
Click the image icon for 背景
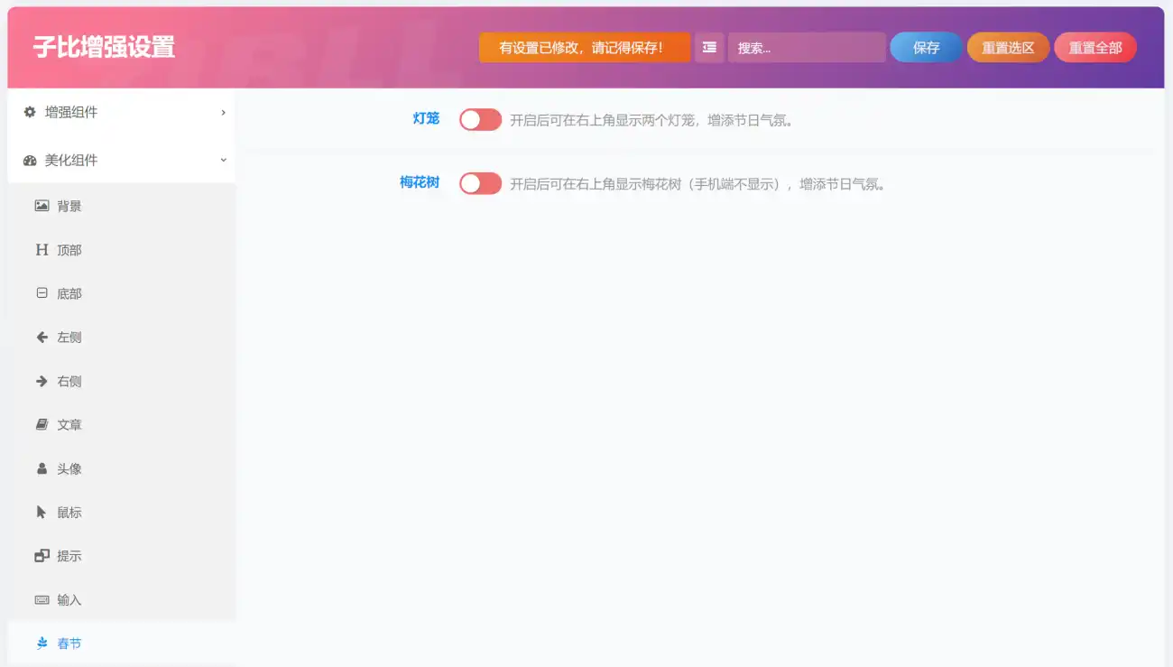pyautogui.click(x=42, y=206)
